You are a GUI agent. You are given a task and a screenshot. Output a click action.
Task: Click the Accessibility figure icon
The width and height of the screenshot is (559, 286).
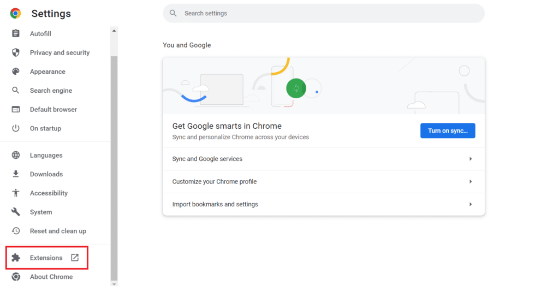(16, 193)
